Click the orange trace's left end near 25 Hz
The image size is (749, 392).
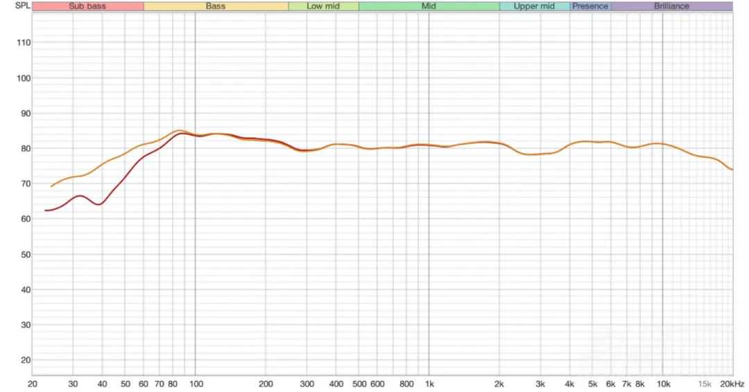(x=51, y=186)
